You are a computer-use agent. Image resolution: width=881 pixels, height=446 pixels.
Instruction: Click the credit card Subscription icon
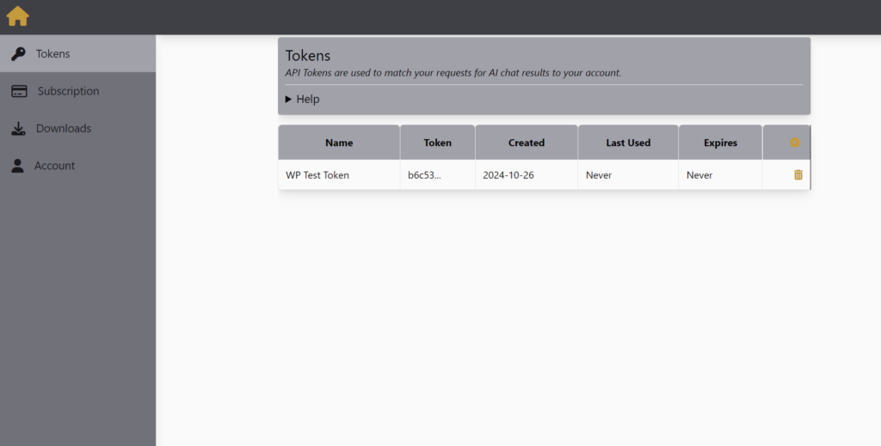point(19,91)
